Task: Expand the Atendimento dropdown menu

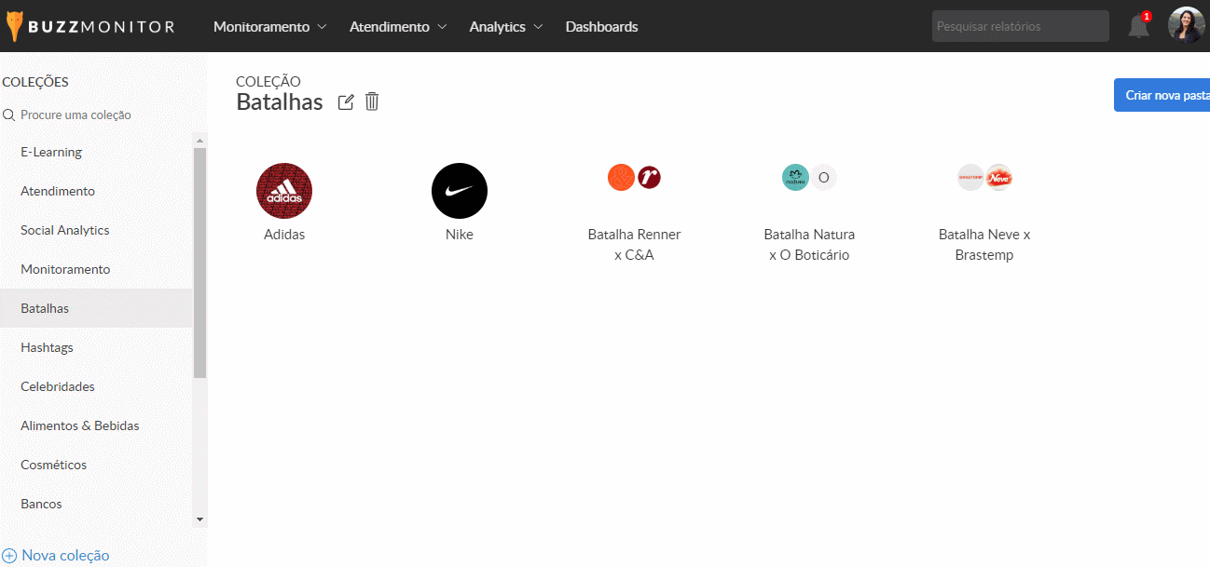Action: [x=398, y=27]
